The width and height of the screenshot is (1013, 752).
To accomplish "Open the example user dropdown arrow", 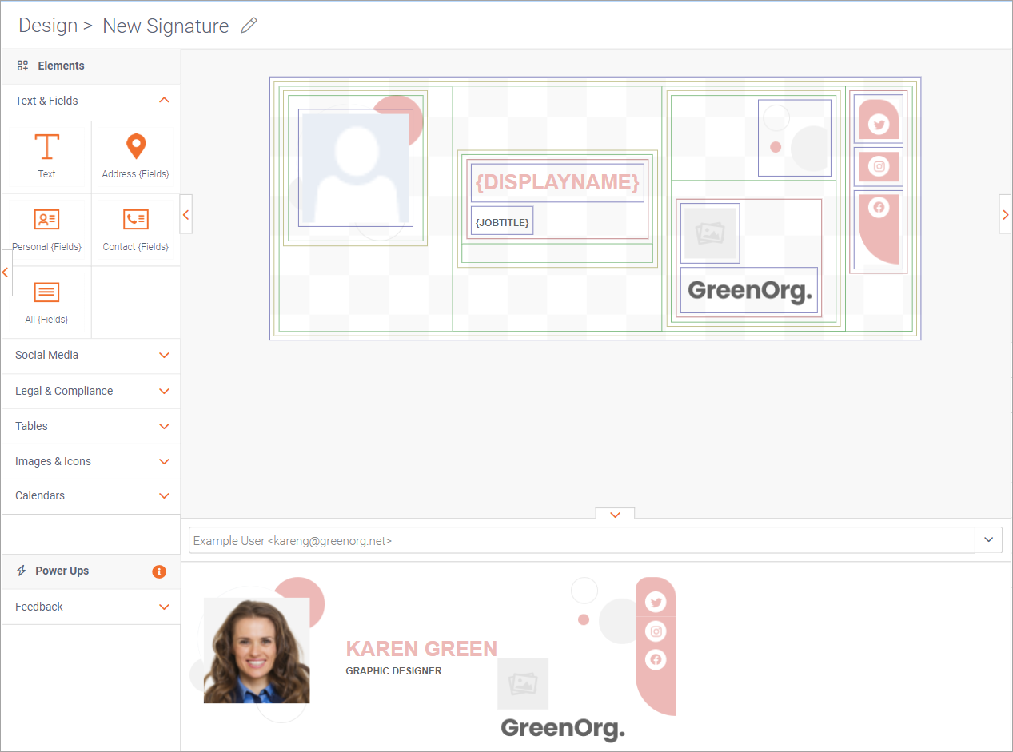I will tap(988, 540).
